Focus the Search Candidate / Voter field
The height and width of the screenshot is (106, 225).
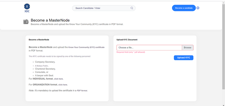[102, 8]
